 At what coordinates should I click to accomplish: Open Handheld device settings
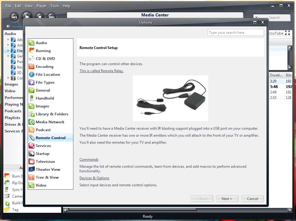click(51, 98)
